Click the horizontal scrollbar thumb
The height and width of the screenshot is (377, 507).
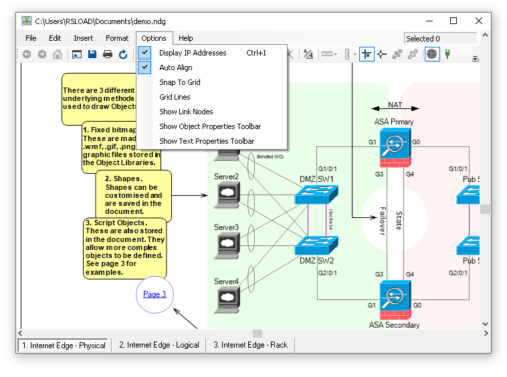click(x=257, y=333)
